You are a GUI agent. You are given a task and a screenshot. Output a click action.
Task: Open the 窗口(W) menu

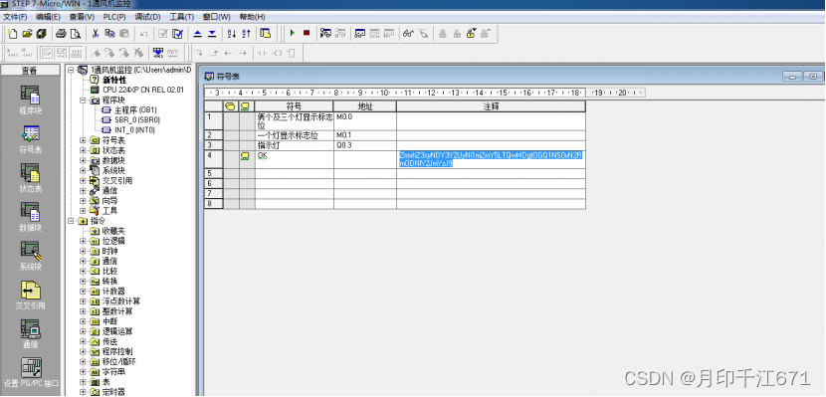pyautogui.click(x=217, y=17)
